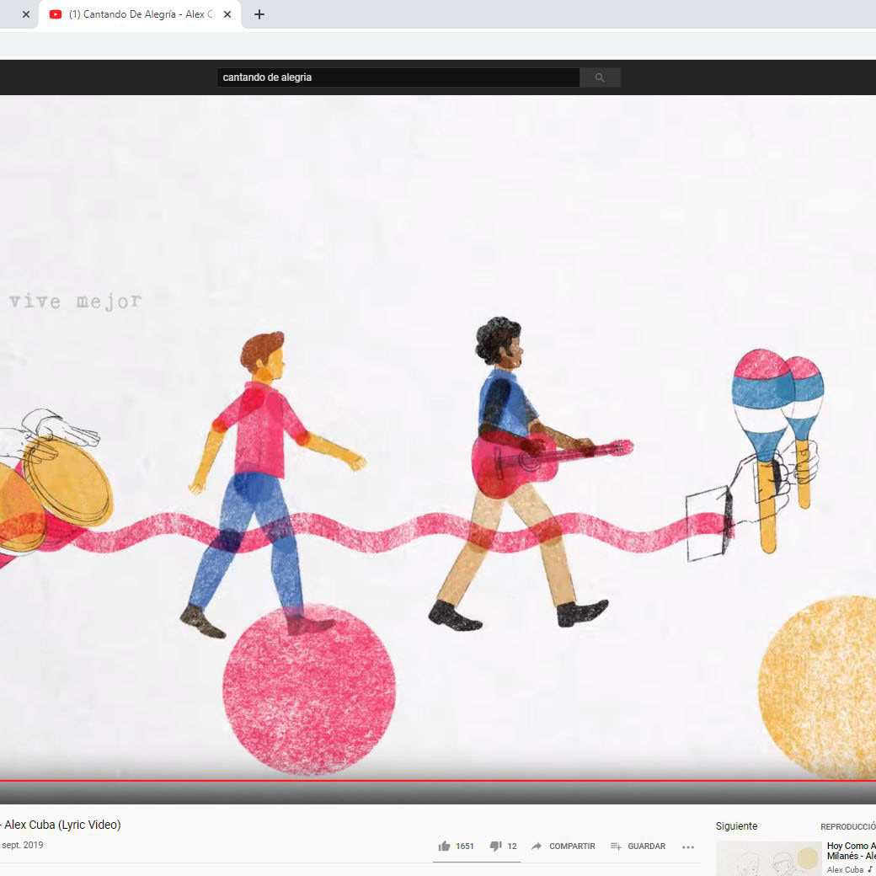This screenshot has width=876, height=876.
Task: Click the 1651 likes count
Action: click(x=464, y=847)
